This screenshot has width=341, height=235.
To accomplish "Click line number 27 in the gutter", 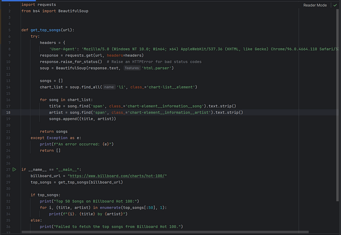I will tap(8, 169).
